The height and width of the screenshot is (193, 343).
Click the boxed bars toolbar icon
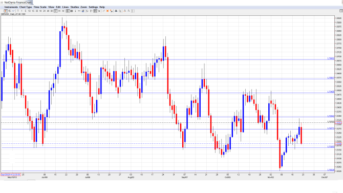[95, 11]
